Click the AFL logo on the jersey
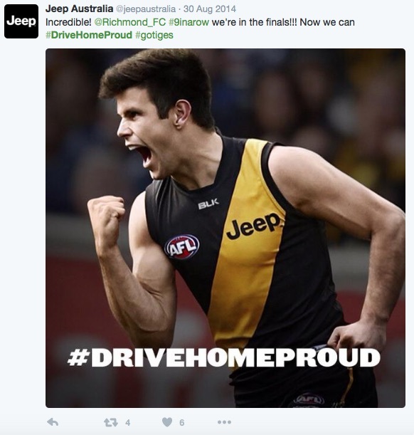 [182, 246]
